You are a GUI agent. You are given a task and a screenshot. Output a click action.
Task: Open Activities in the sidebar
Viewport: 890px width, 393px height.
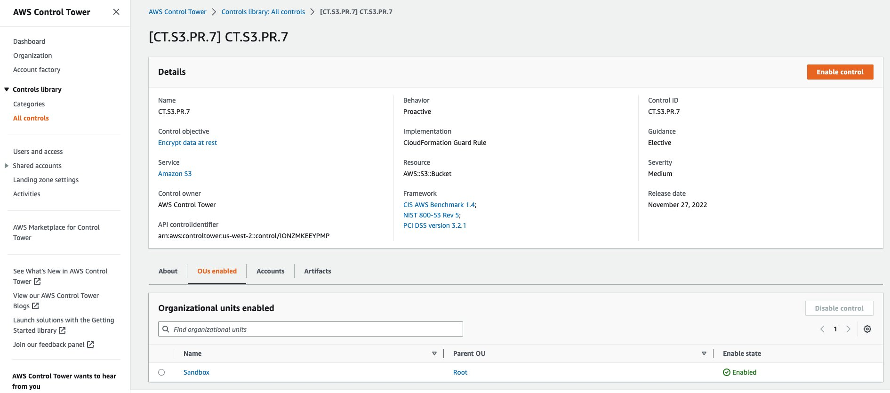(x=27, y=194)
